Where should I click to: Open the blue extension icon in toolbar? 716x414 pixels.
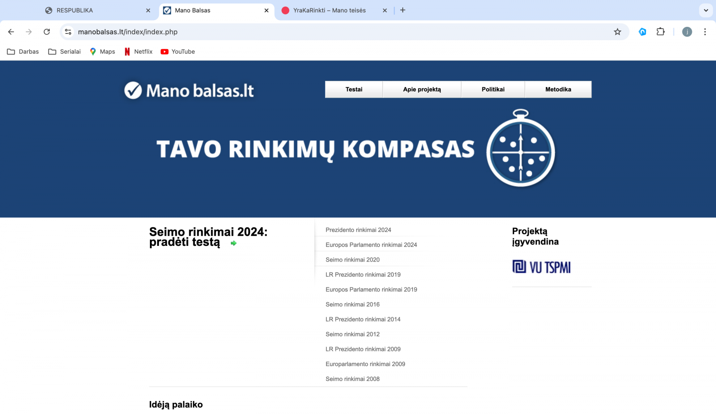point(643,32)
